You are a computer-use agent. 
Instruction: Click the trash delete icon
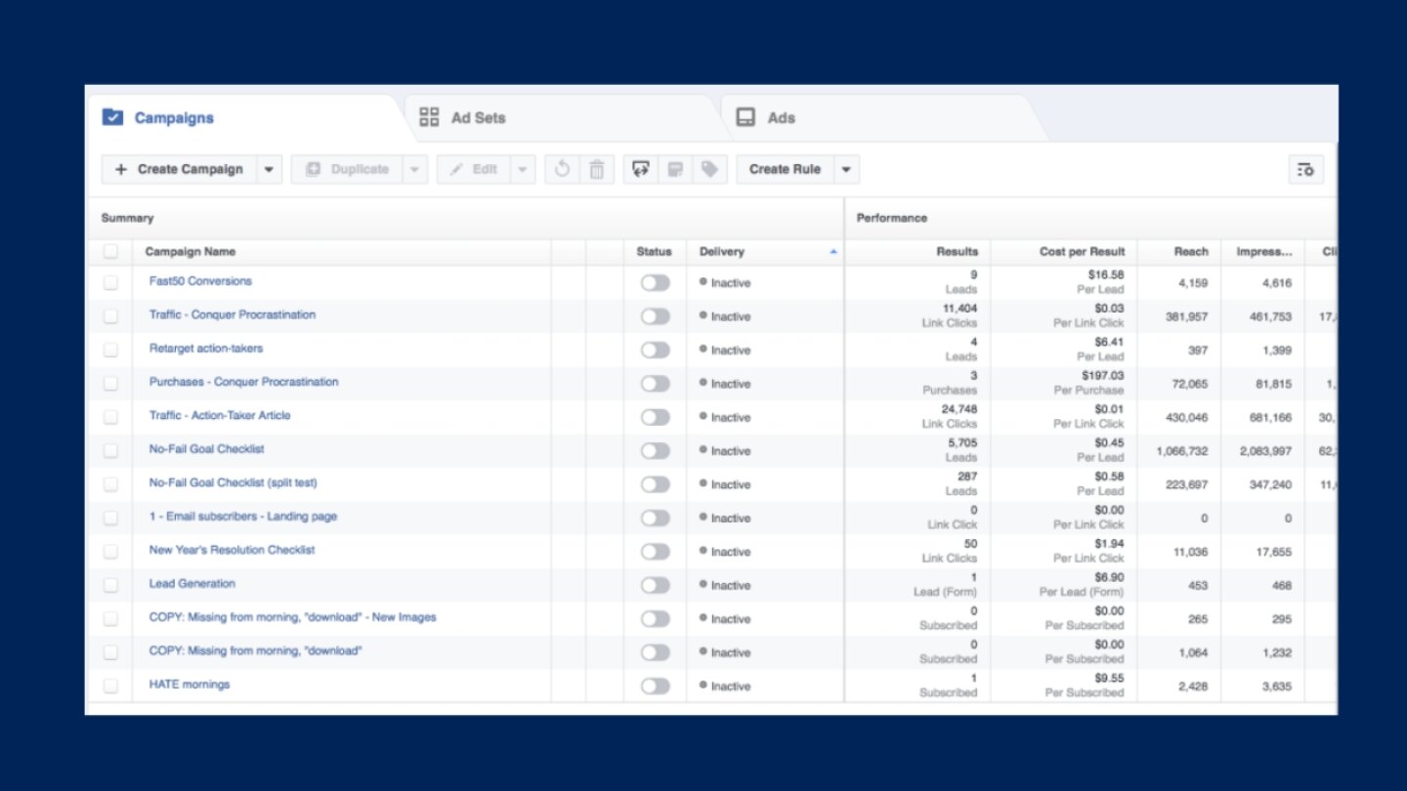(x=596, y=169)
